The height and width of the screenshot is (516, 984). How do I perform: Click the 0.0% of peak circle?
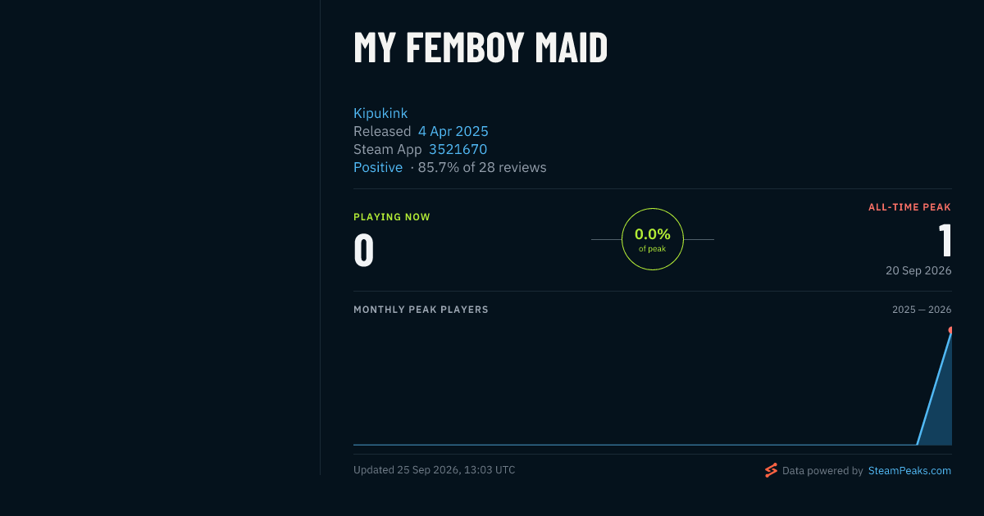point(653,239)
